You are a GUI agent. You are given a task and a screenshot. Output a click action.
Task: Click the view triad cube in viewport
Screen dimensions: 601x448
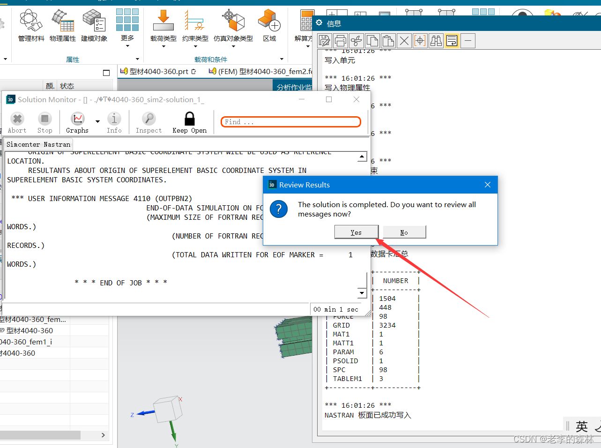click(x=167, y=409)
